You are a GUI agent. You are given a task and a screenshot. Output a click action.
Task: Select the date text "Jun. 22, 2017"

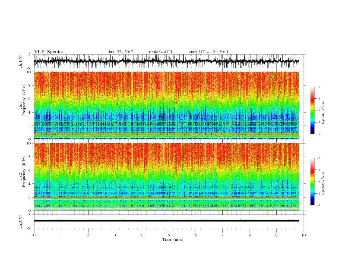(120, 52)
